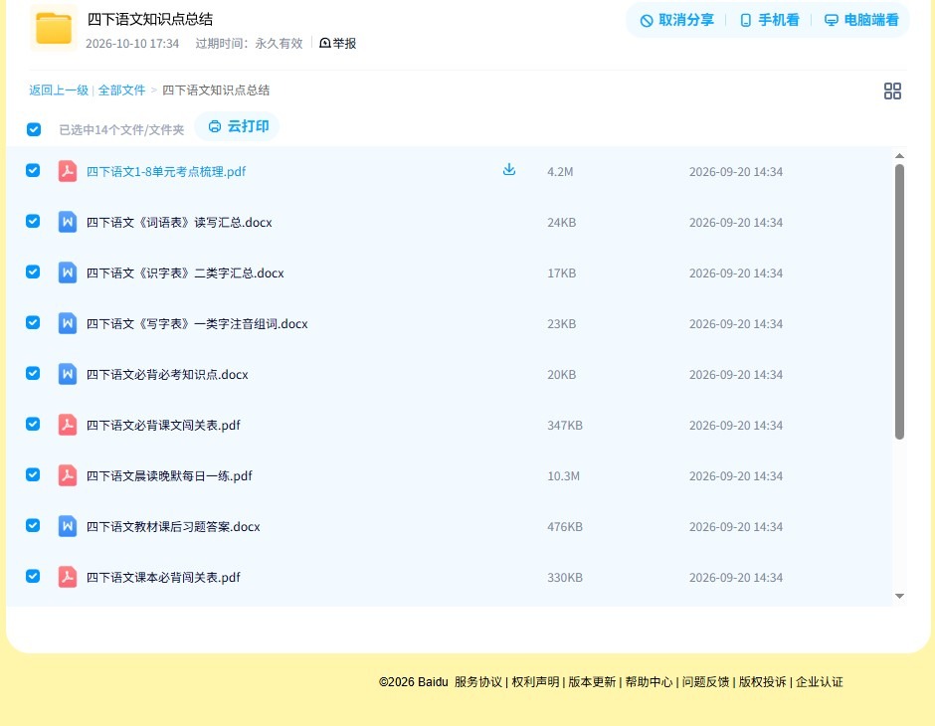The width and height of the screenshot is (935, 726).
Task: Open file 四下语文课本必背闯关表.pdf
Action: (163, 577)
